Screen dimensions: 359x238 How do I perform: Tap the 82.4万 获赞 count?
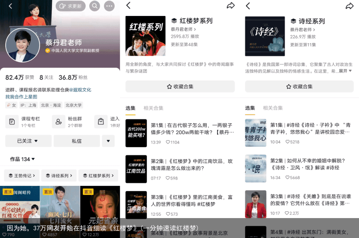click(20, 77)
